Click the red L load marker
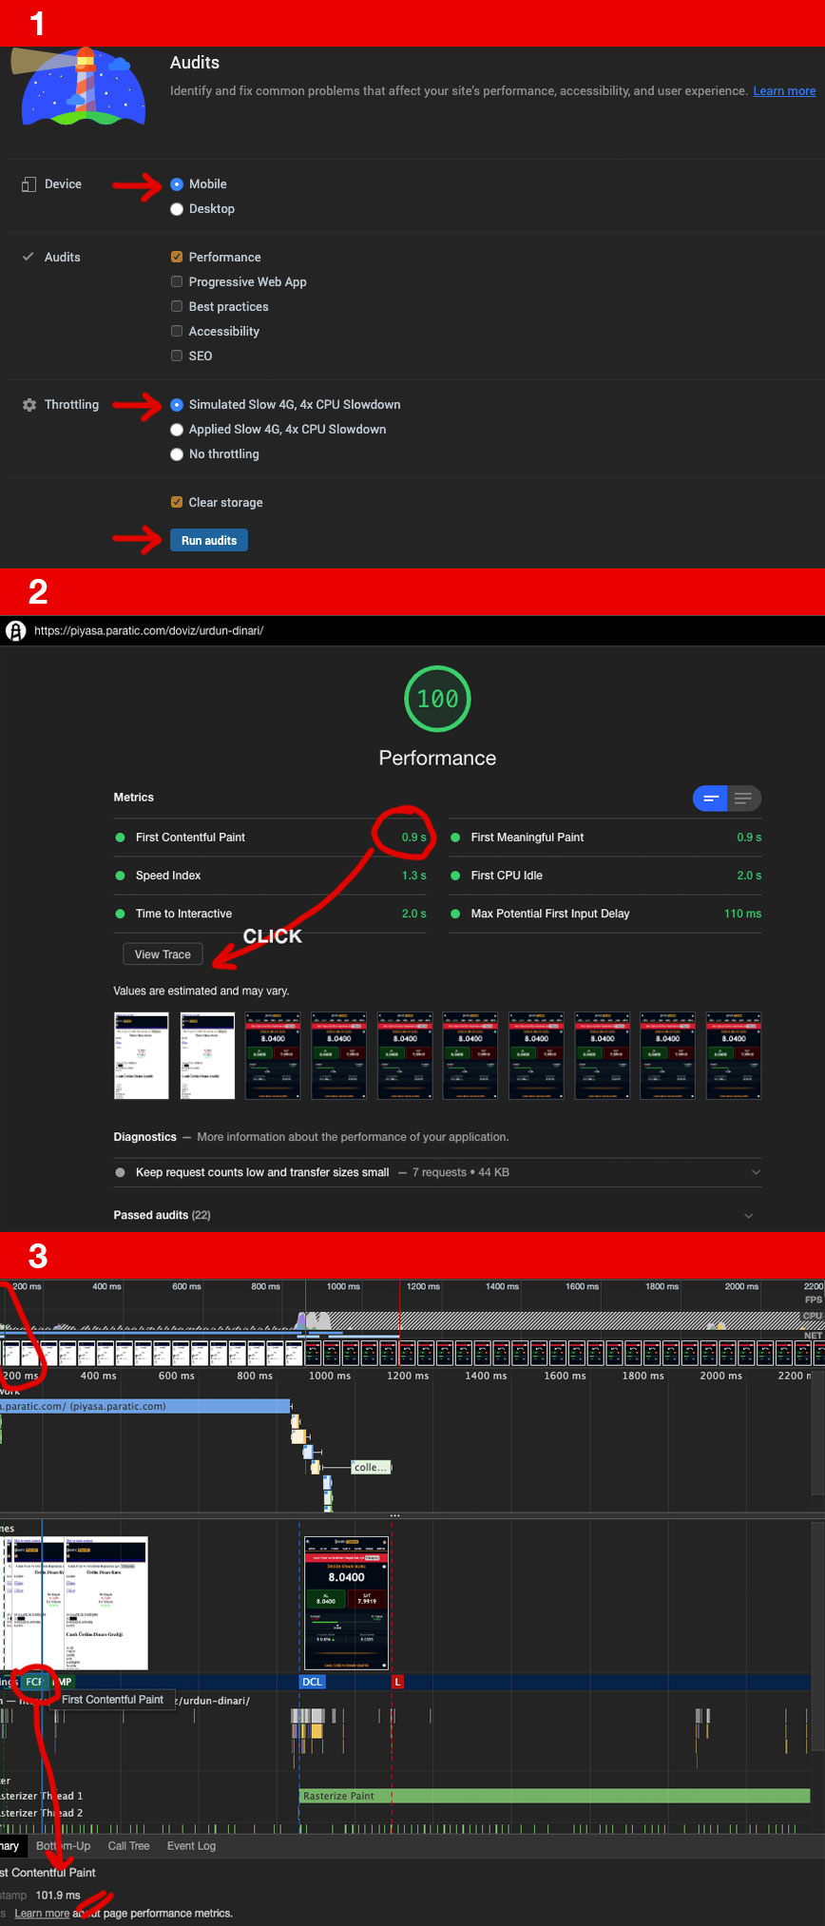Screen dimensions: 825x1926 point(397,1682)
